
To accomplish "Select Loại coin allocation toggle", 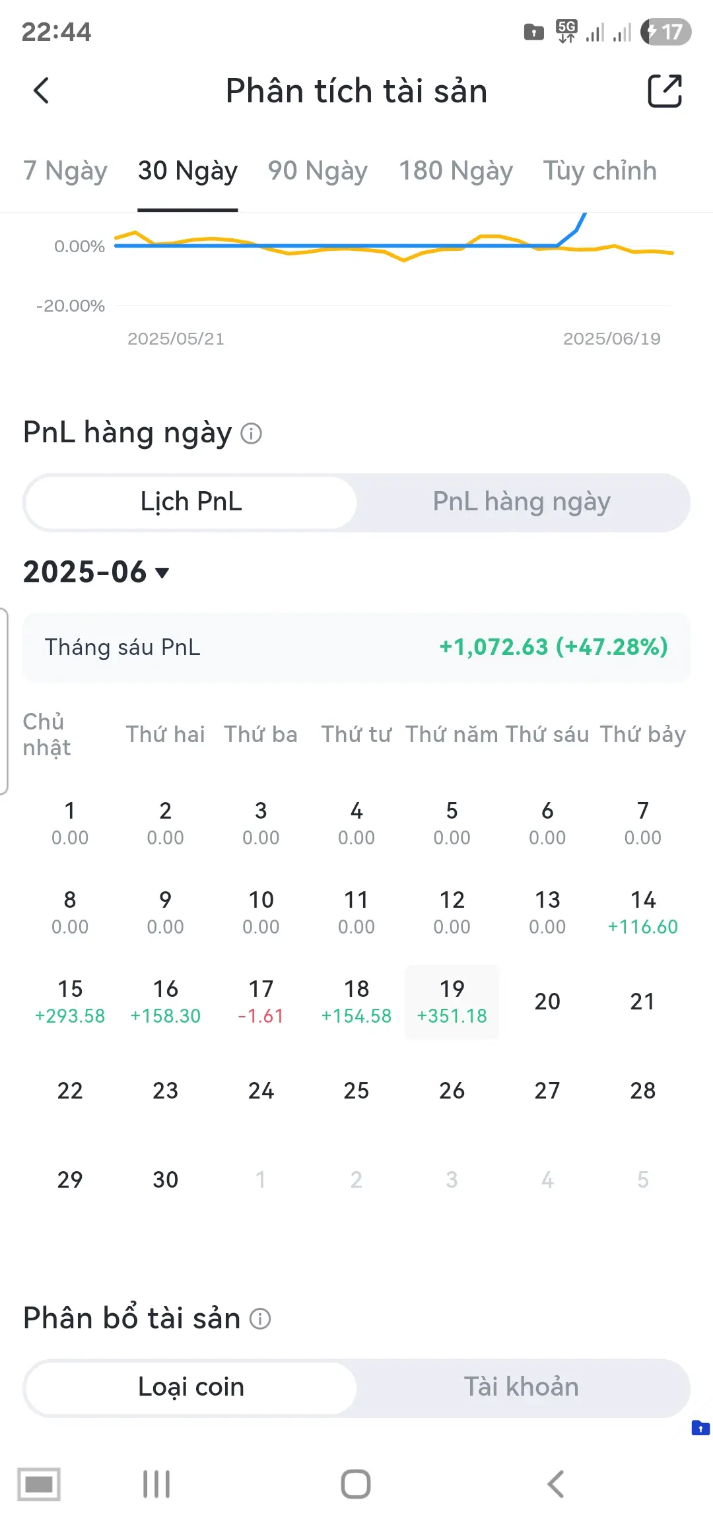I will [191, 1387].
